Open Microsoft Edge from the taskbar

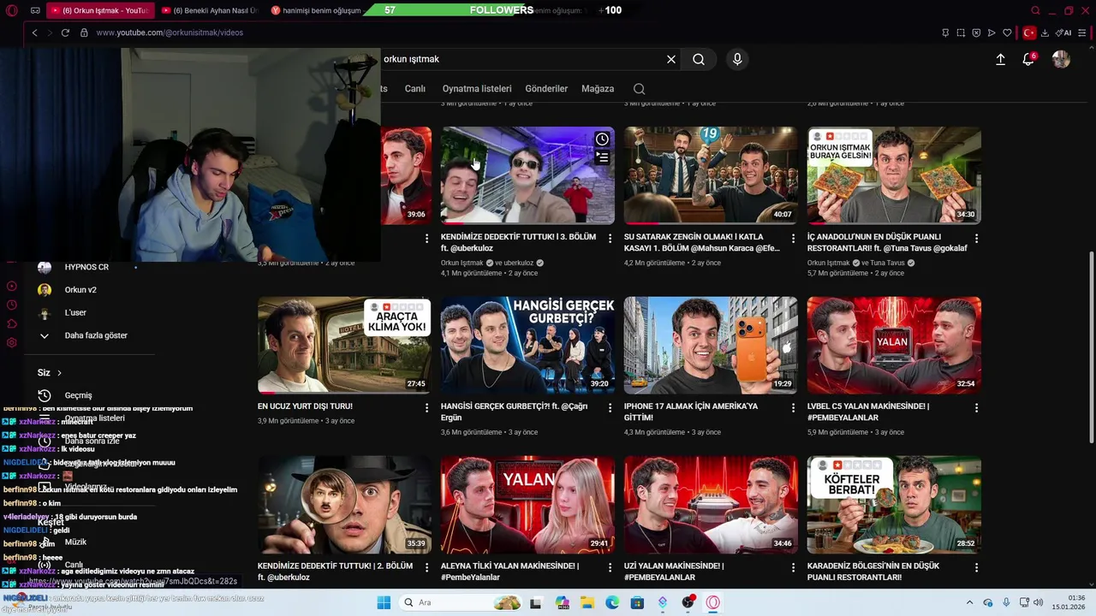pyautogui.click(x=612, y=602)
